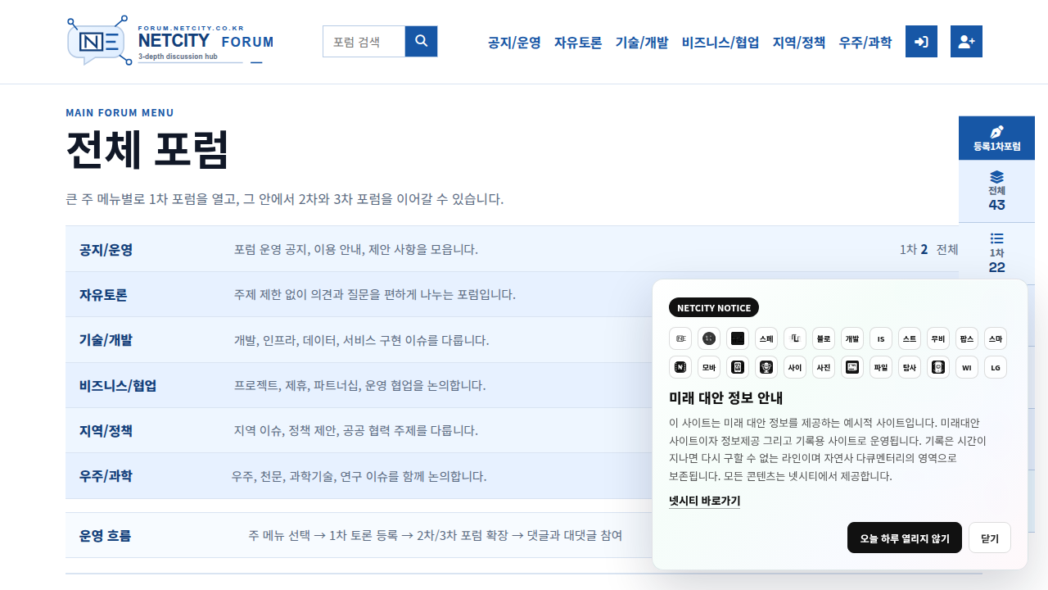Click description '주제 제한 없이 의견과 질문을 편하게 나누는 포럼입니다.'
The height and width of the screenshot is (590, 1048).
pyautogui.click(x=375, y=294)
